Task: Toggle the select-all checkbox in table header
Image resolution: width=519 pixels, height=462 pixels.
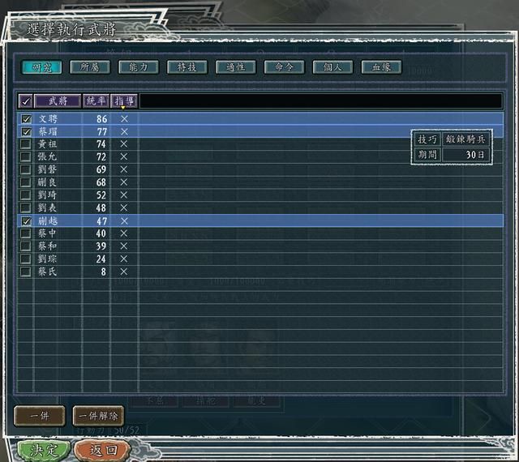Action: click(x=26, y=101)
